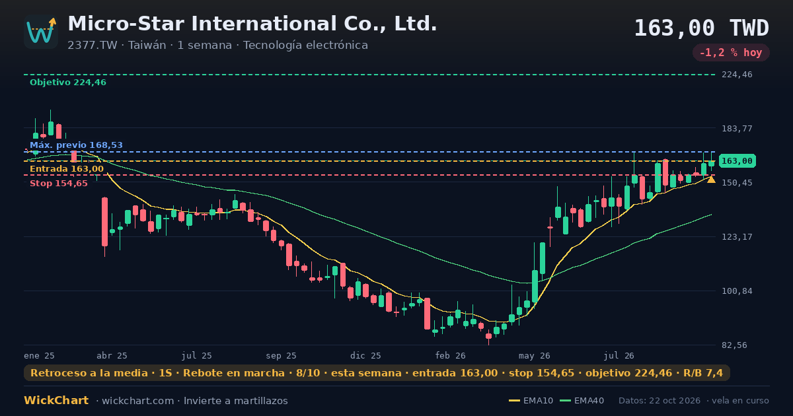
Task: Click the 163,00 TWD price header
Action: click(702, 28)
